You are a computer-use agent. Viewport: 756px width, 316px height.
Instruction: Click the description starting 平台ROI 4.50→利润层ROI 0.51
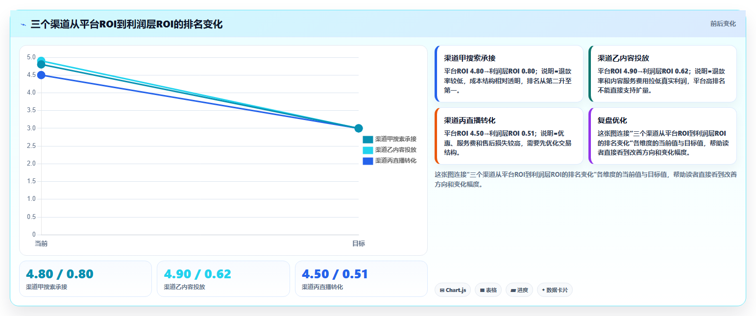point(508,143)
